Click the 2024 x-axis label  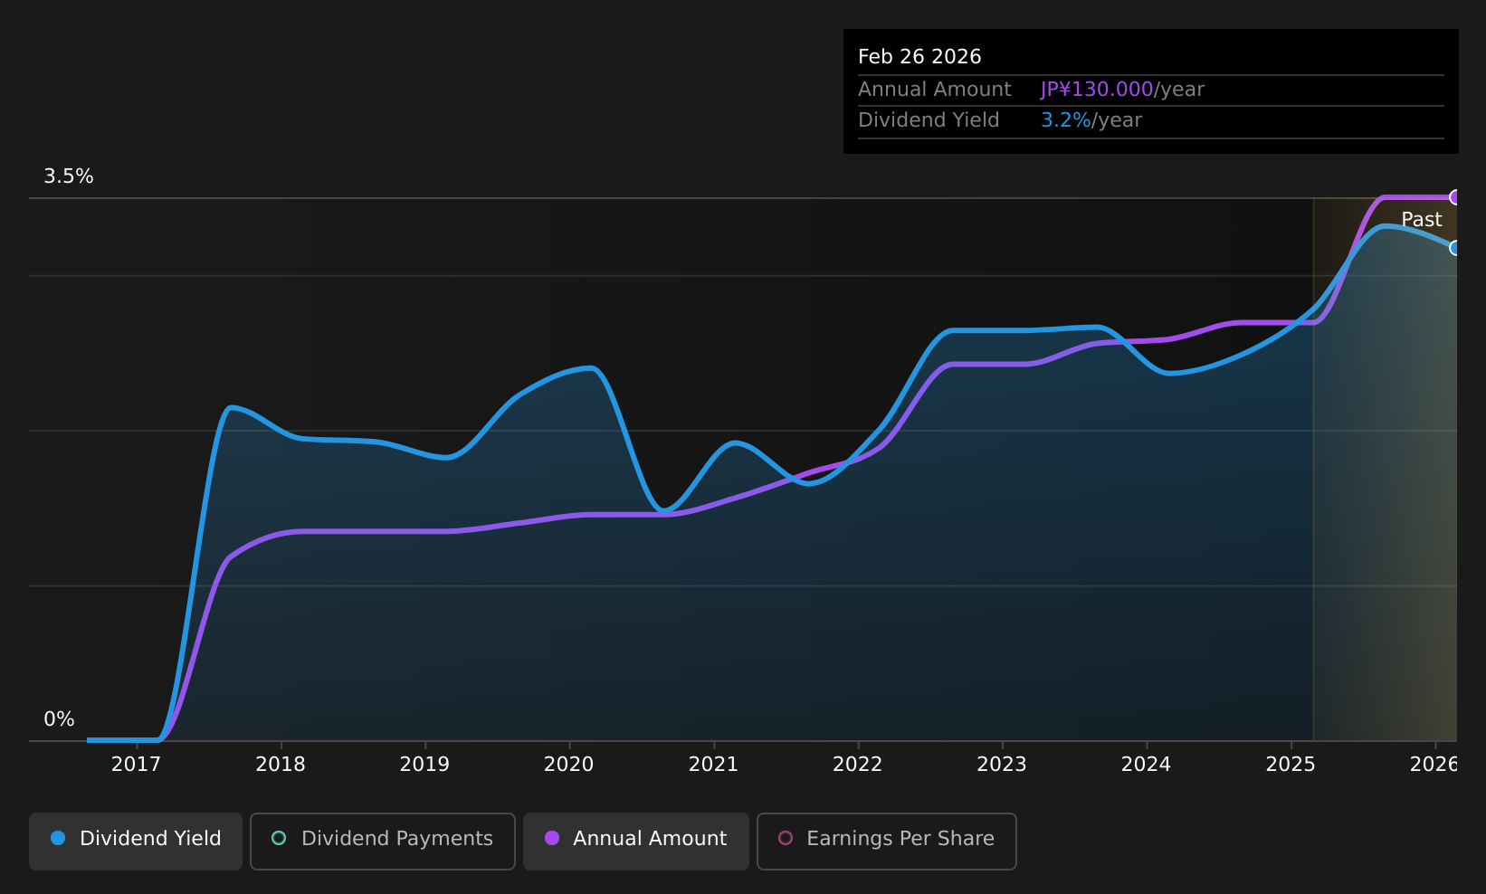point(1147,765)
